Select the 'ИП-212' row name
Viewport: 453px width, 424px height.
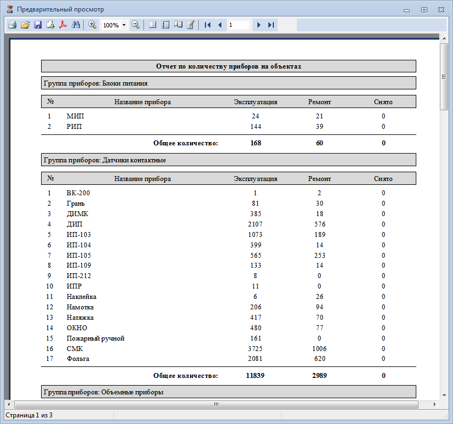(78, 276)
